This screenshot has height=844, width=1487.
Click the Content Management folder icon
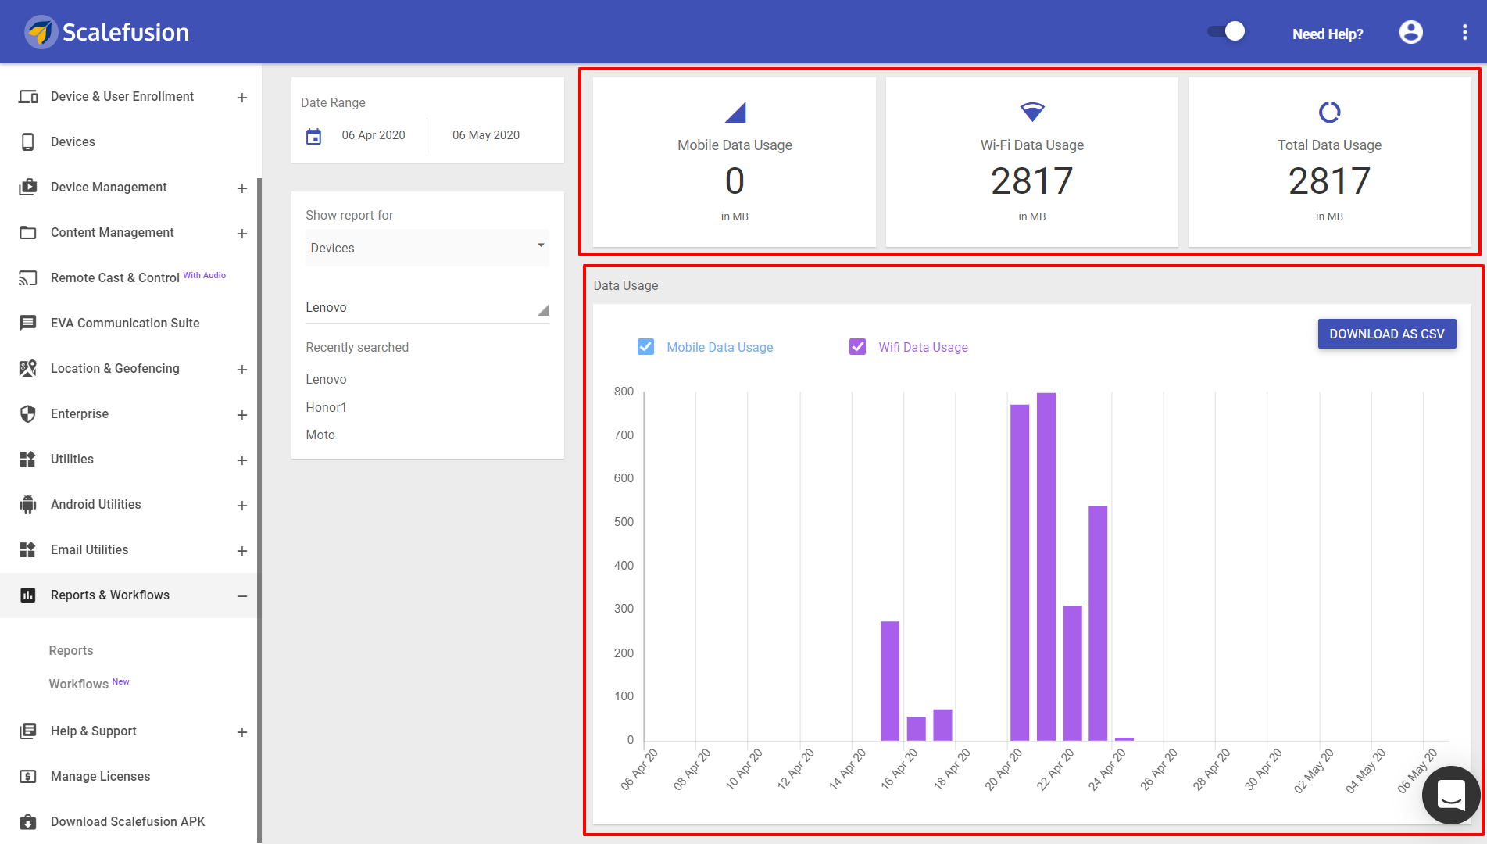[x=28, y=233]
